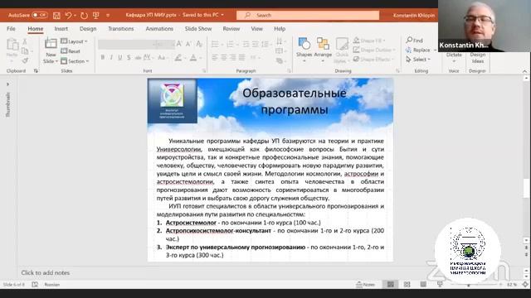Select Align Left paragraph option
This screenshot has width=531, height=298.
215,58
